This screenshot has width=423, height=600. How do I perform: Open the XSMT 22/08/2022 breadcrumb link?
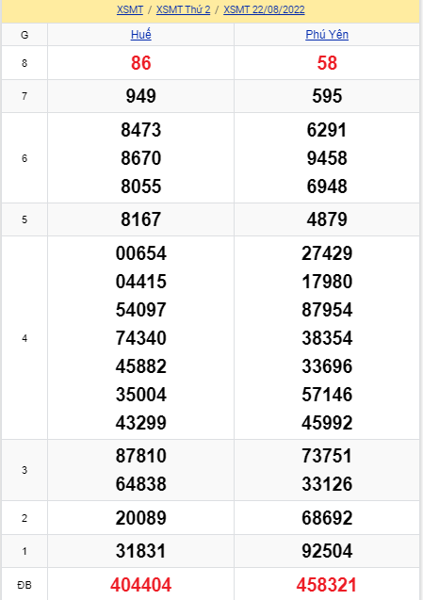tap(264, 9)
